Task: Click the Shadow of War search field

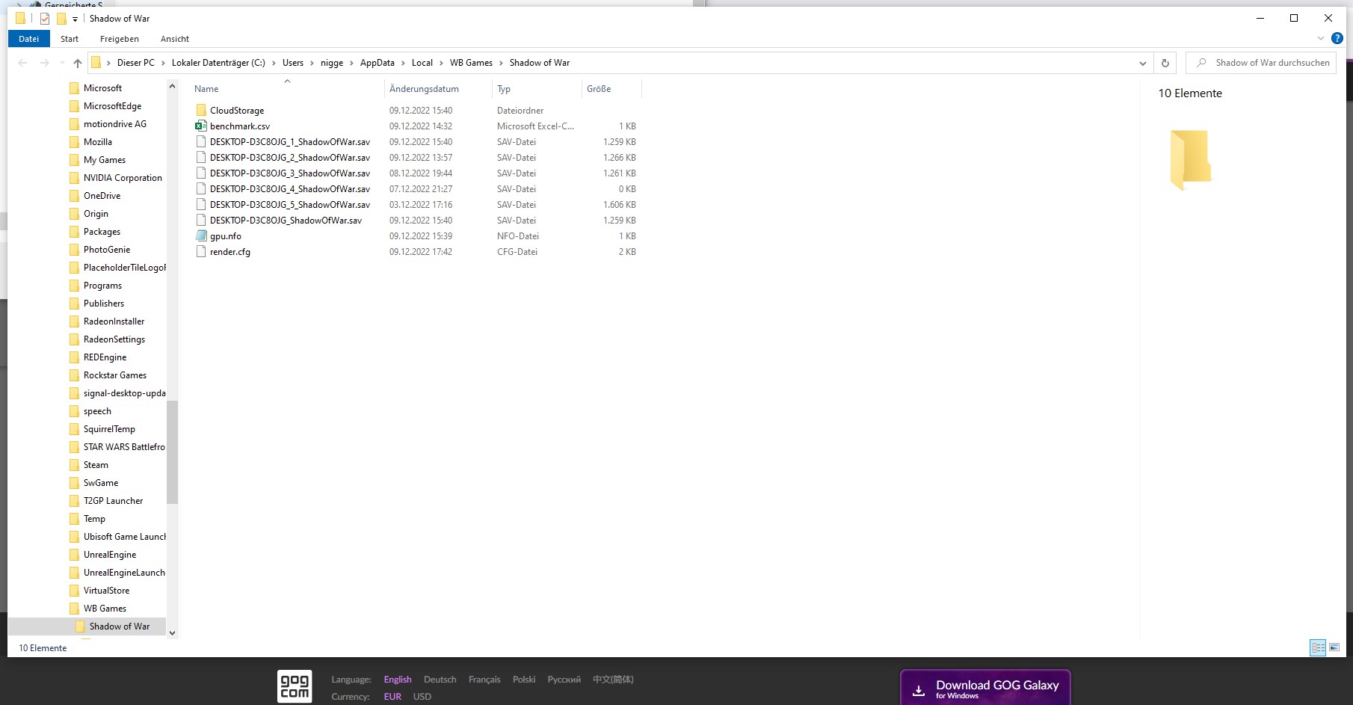Action: pyautogui.click(x=1260, y=63)
